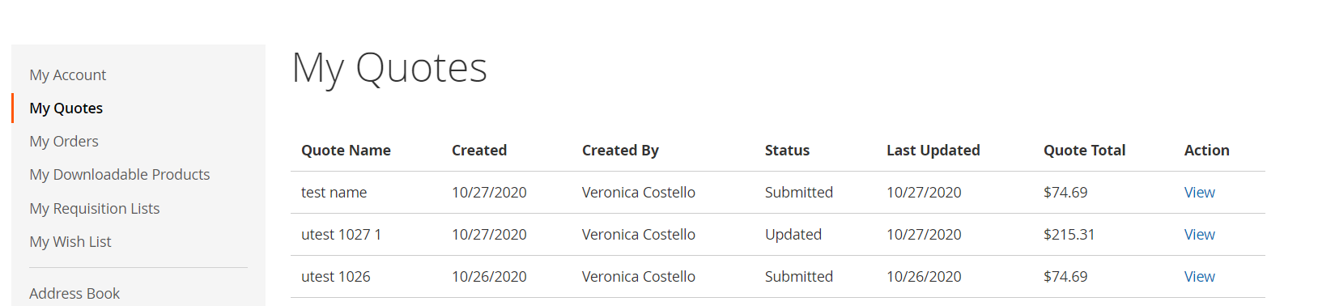This screenshot has height=306, width=1318.
Task: View the 'utest 1026' quote
Action: point(1199,276)
